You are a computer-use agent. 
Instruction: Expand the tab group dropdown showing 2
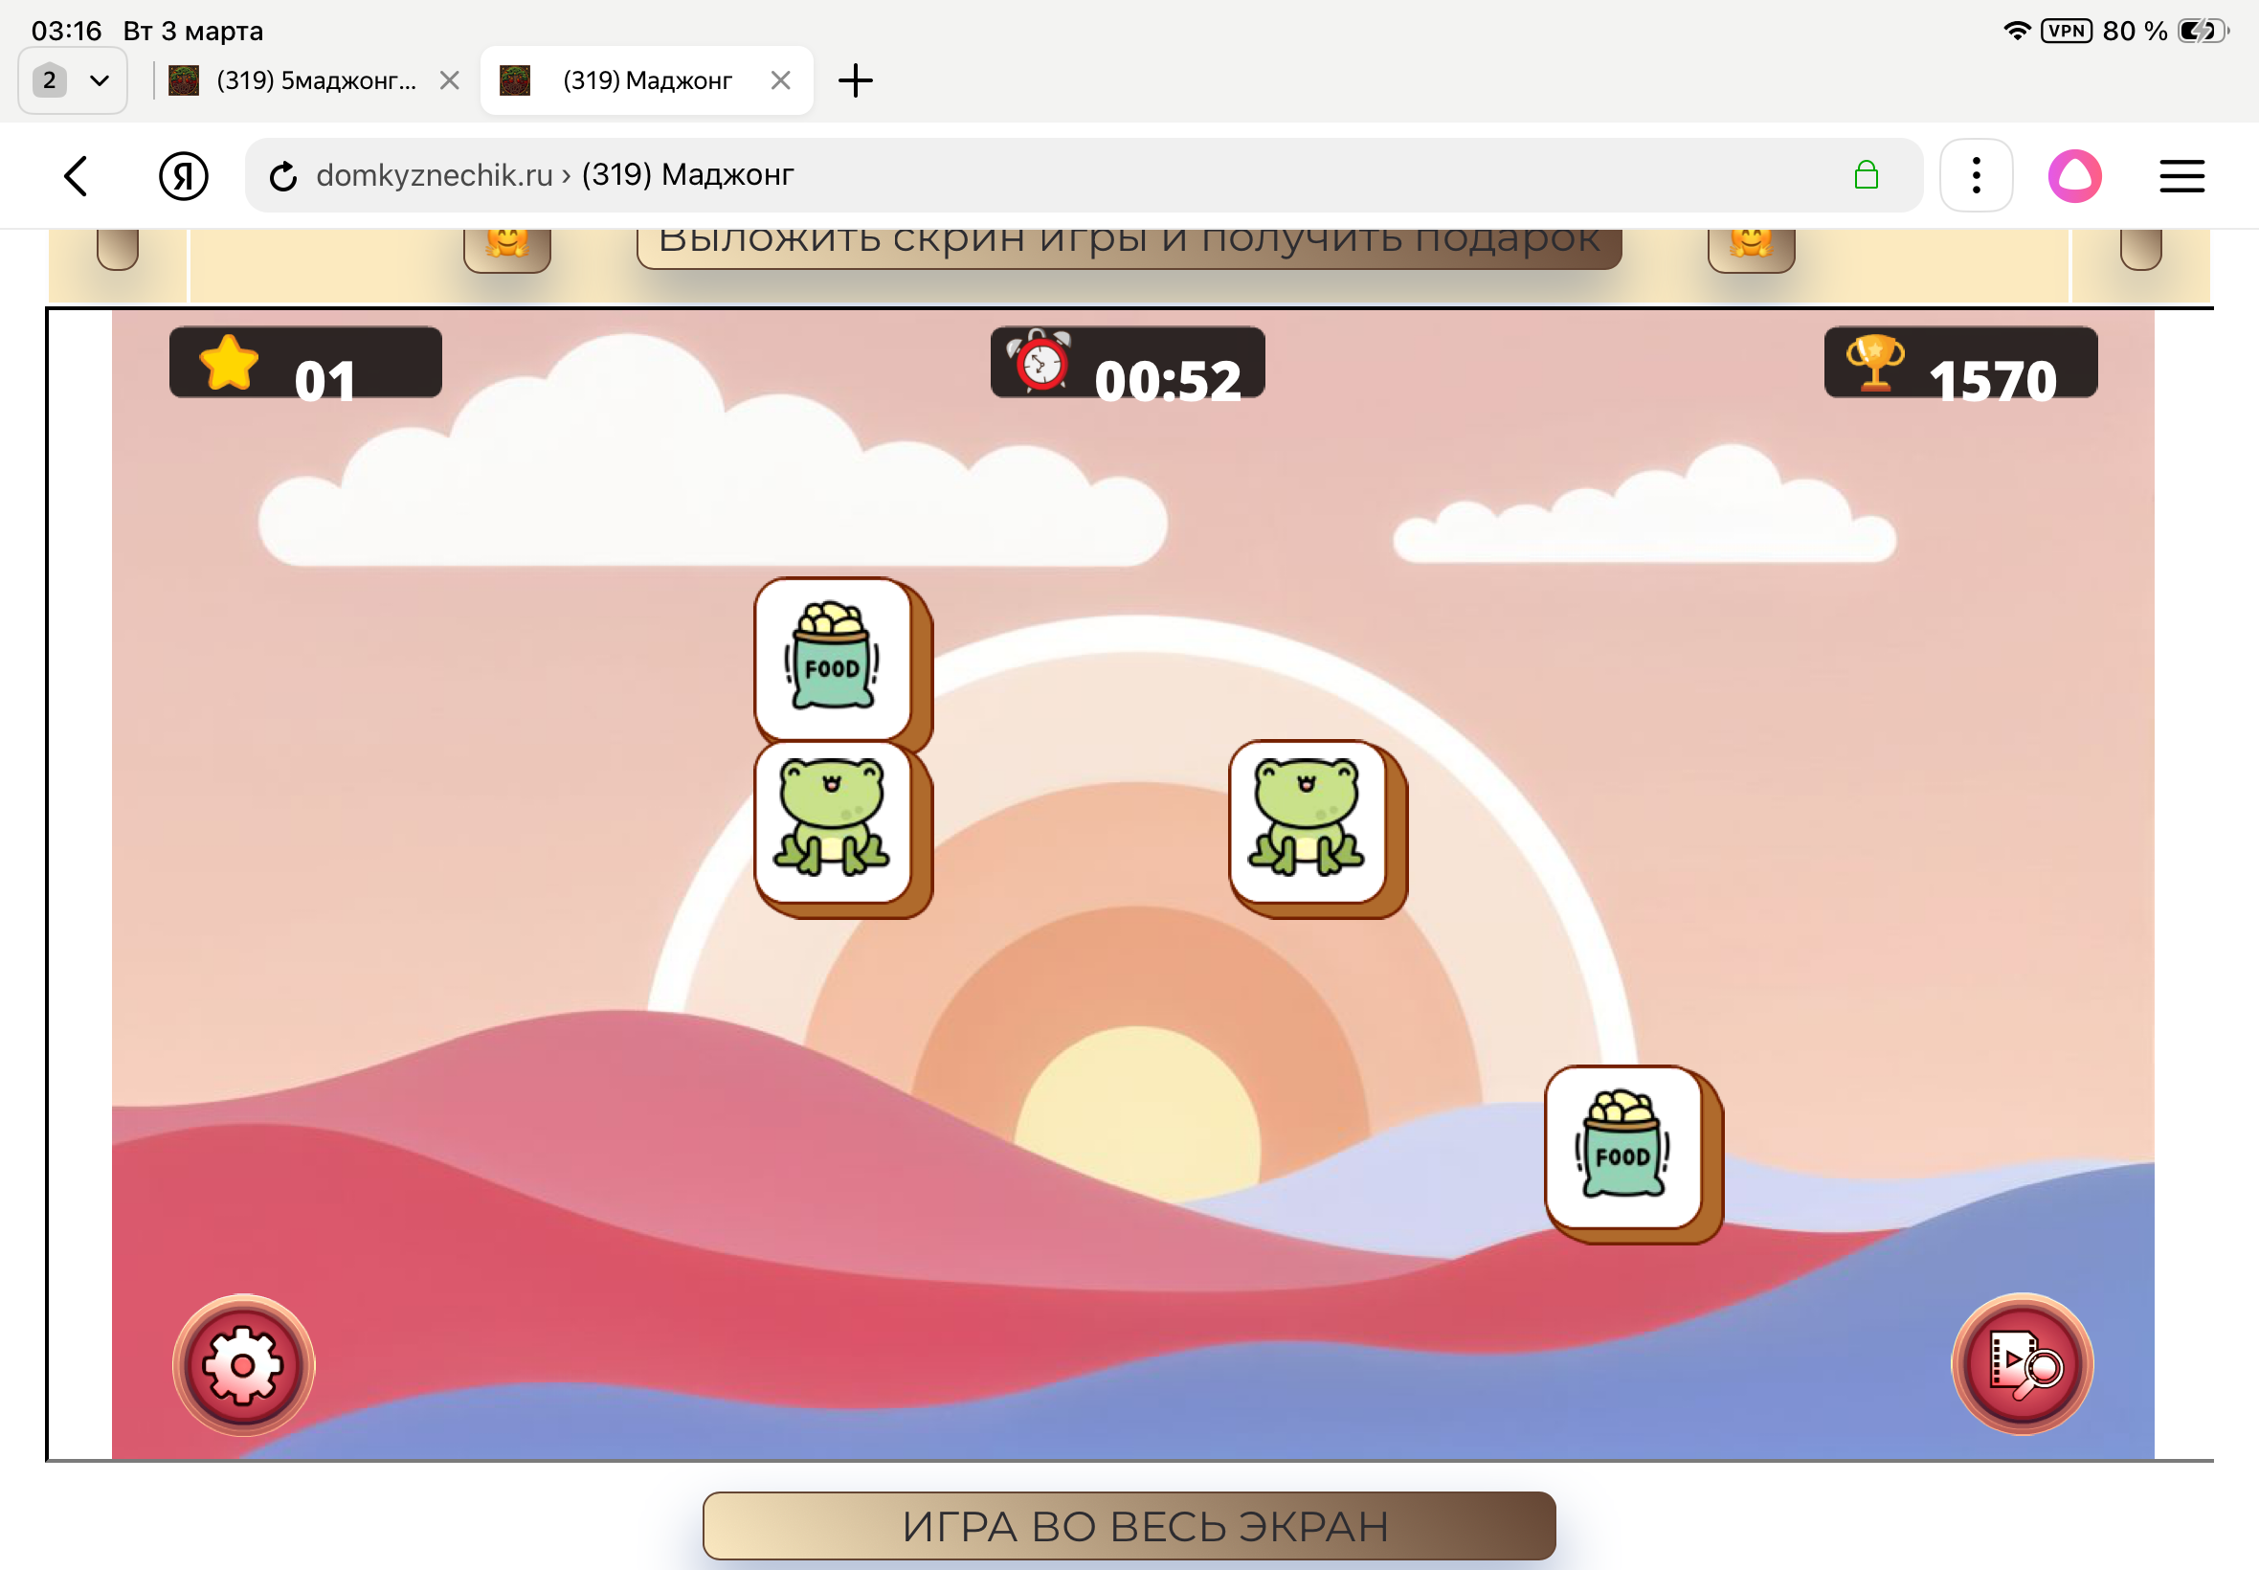click(x=72, y=80)
